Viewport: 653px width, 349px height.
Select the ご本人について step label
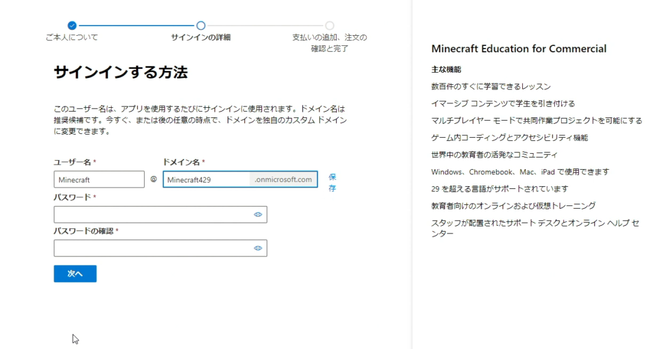pos(72,38)
